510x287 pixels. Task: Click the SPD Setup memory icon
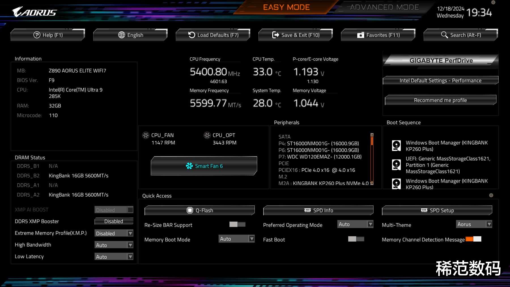pos(424,210)
